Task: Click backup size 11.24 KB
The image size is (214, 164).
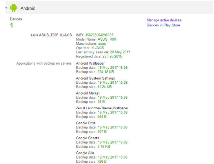Action: 105,87
